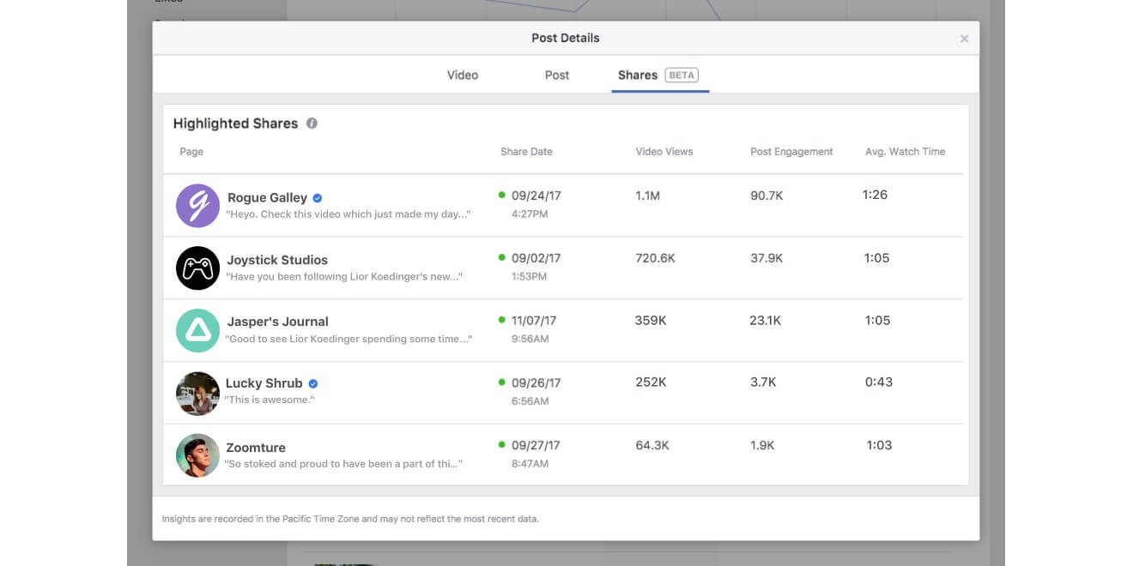Switch to the Post tab

[557, 75]
